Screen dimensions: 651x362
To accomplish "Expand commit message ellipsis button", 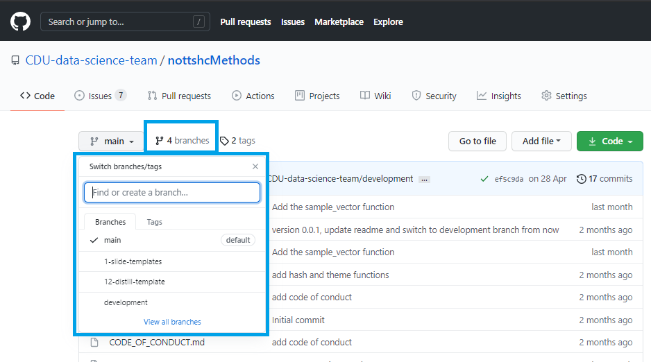I will 424,180.
